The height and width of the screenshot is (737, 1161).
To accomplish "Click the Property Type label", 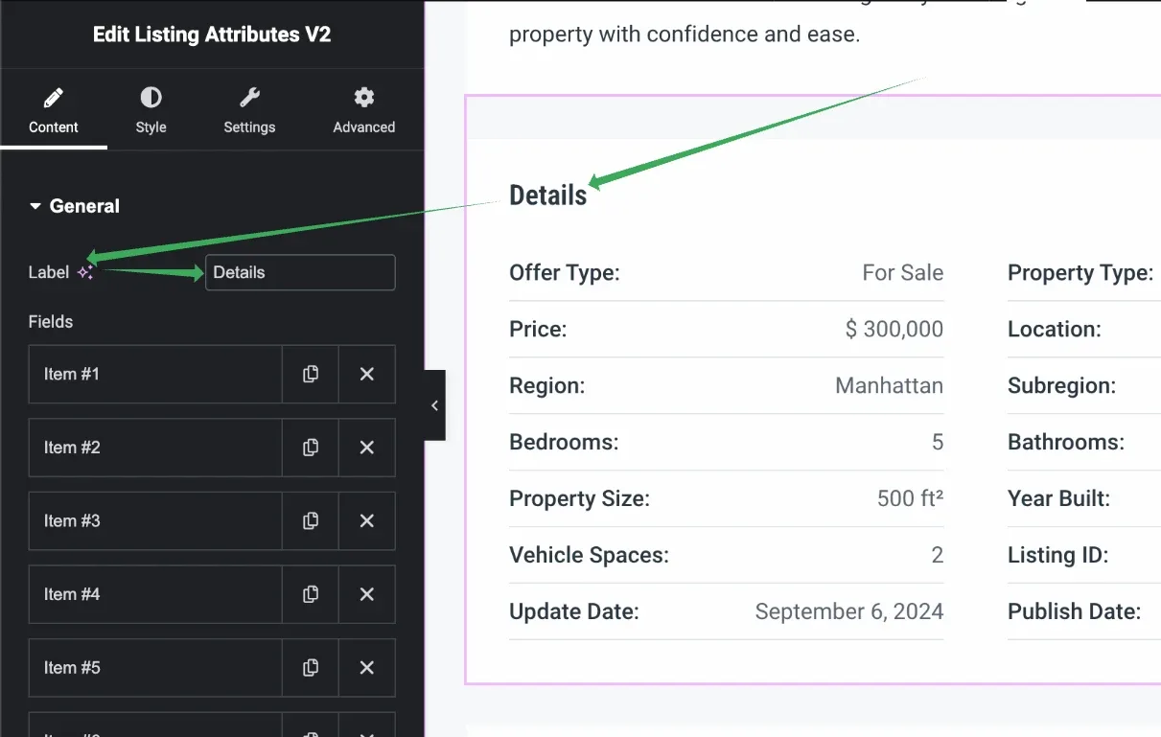I will (1080, 273).
